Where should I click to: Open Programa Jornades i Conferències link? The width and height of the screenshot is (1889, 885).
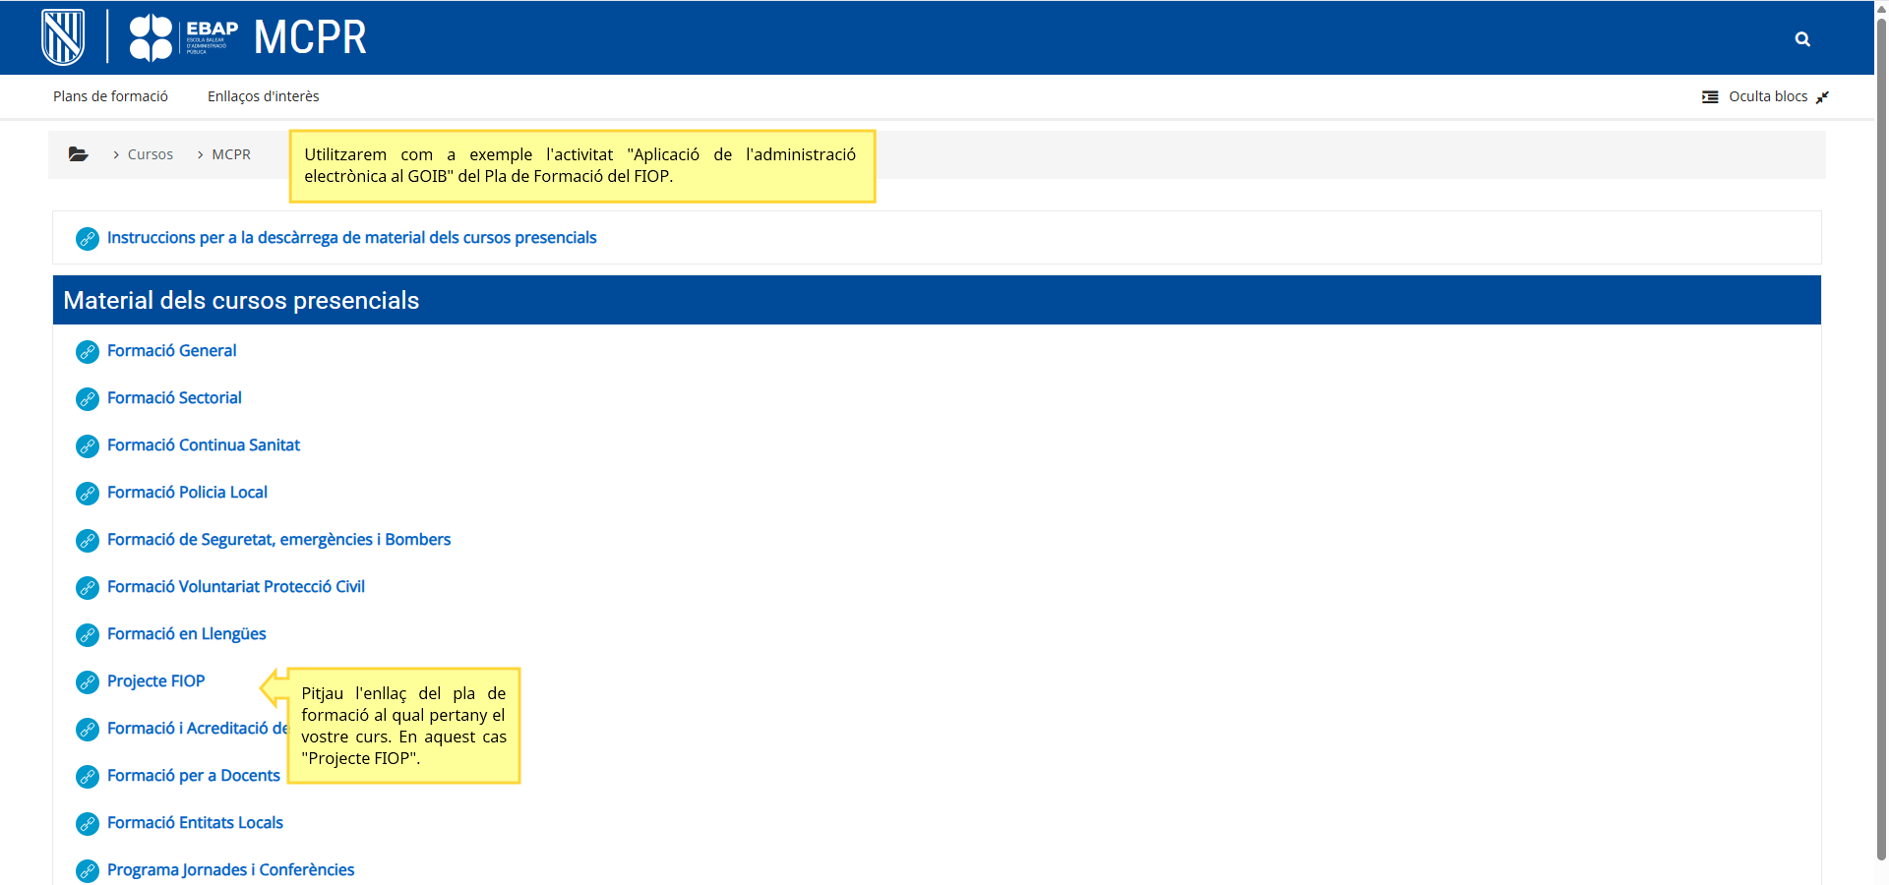click(230, 870)
